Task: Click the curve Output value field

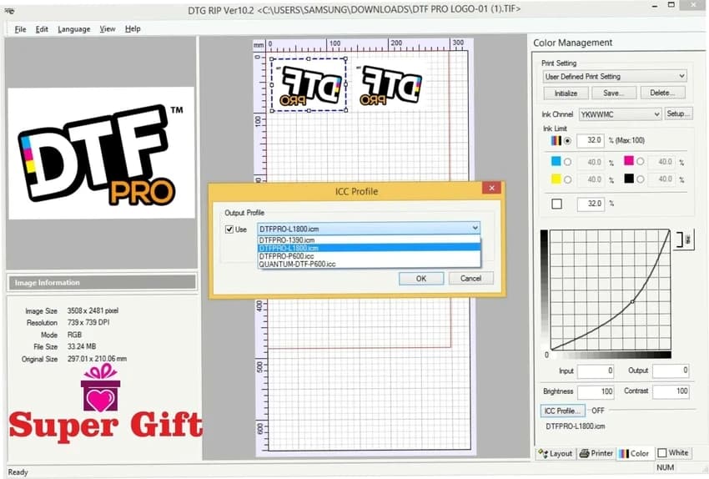Action: point(671,371)
